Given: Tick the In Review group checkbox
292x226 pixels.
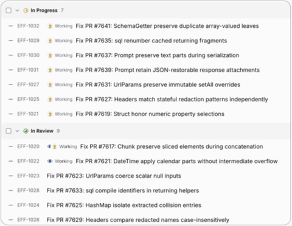Looking at the screenshot, I should 9,131.
